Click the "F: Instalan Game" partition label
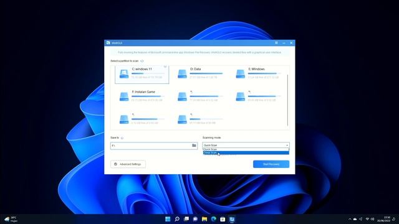 click(x=143, y=92)
